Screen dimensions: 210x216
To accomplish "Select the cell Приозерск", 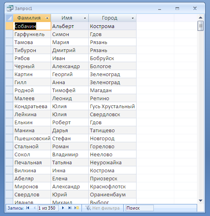I will (x=112, y=178).
